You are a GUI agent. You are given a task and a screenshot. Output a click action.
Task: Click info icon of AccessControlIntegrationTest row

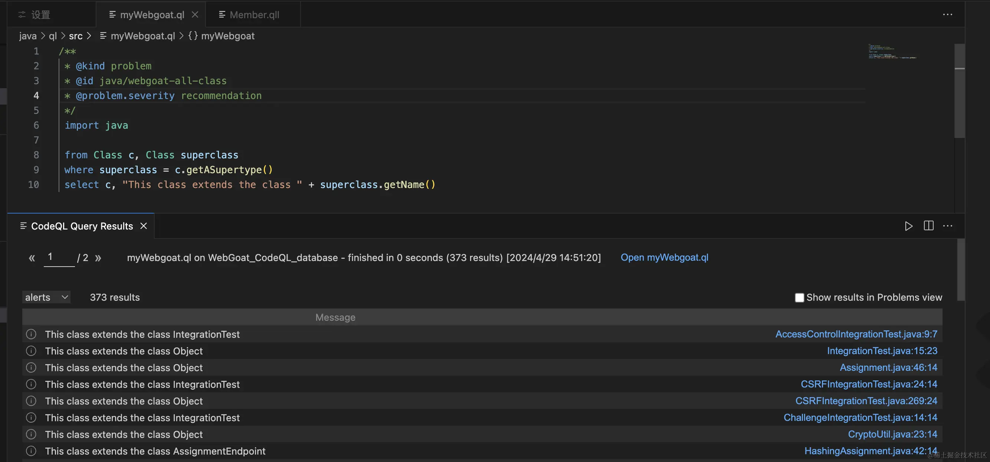pos(31,334)
